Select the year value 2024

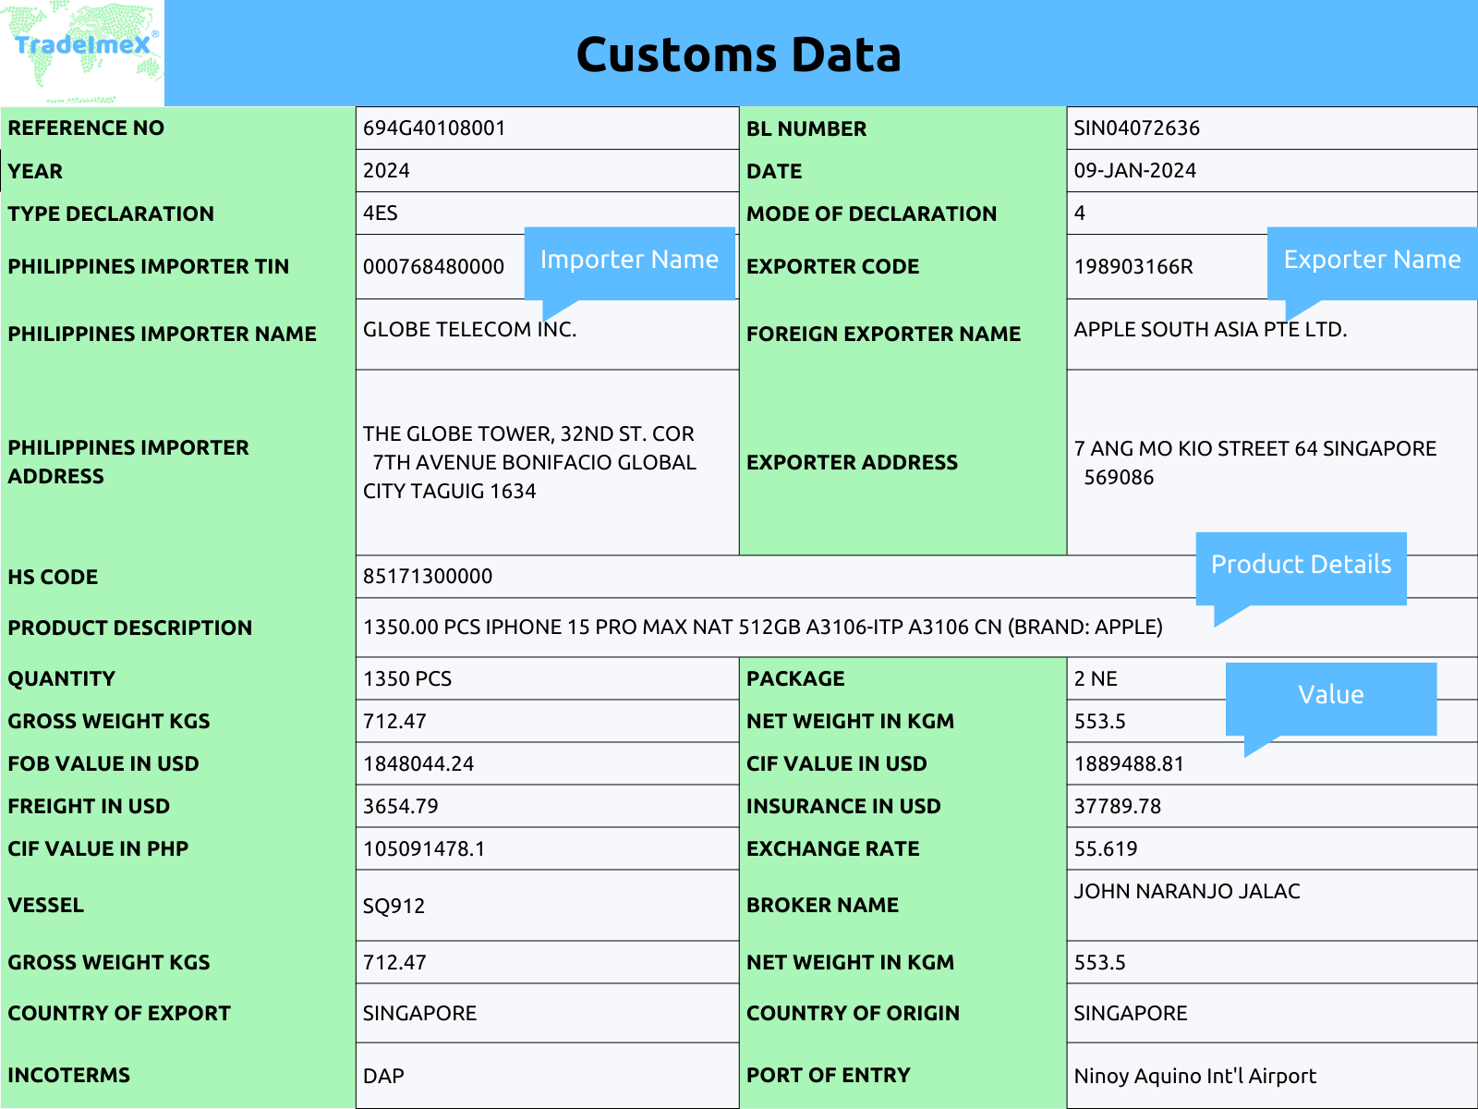pos(386,170)
